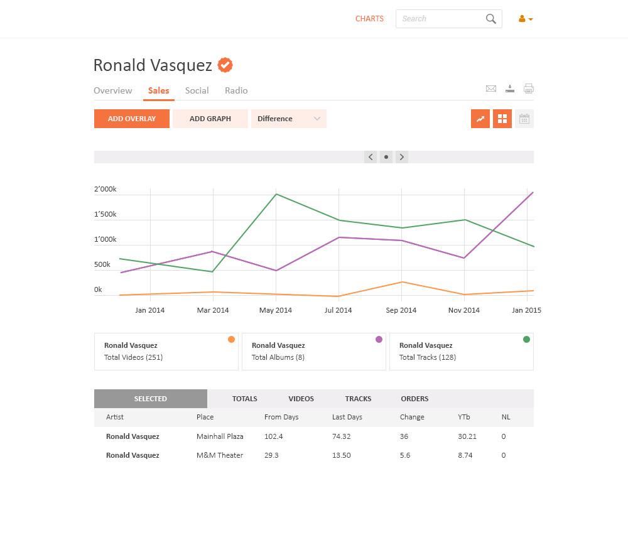
Task: Open the Videos table tab
Action: tap(301, 399)
